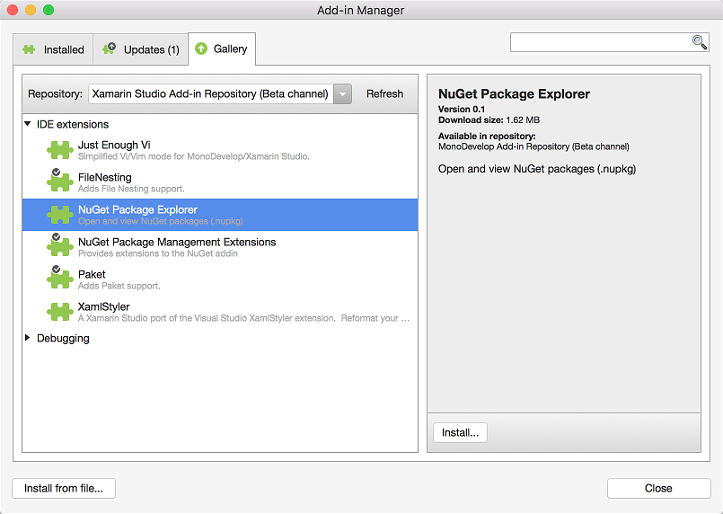Click the MonoDevelop Add-in Repository text

[x=533, y=146]
